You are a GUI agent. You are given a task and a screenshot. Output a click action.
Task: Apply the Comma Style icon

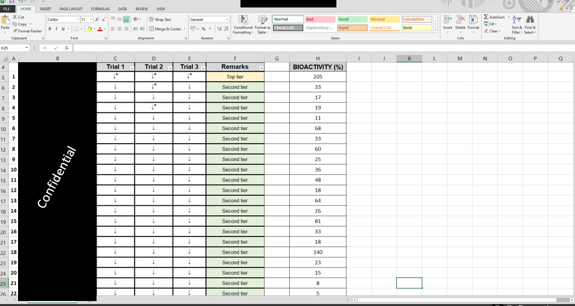click(209, 29)
